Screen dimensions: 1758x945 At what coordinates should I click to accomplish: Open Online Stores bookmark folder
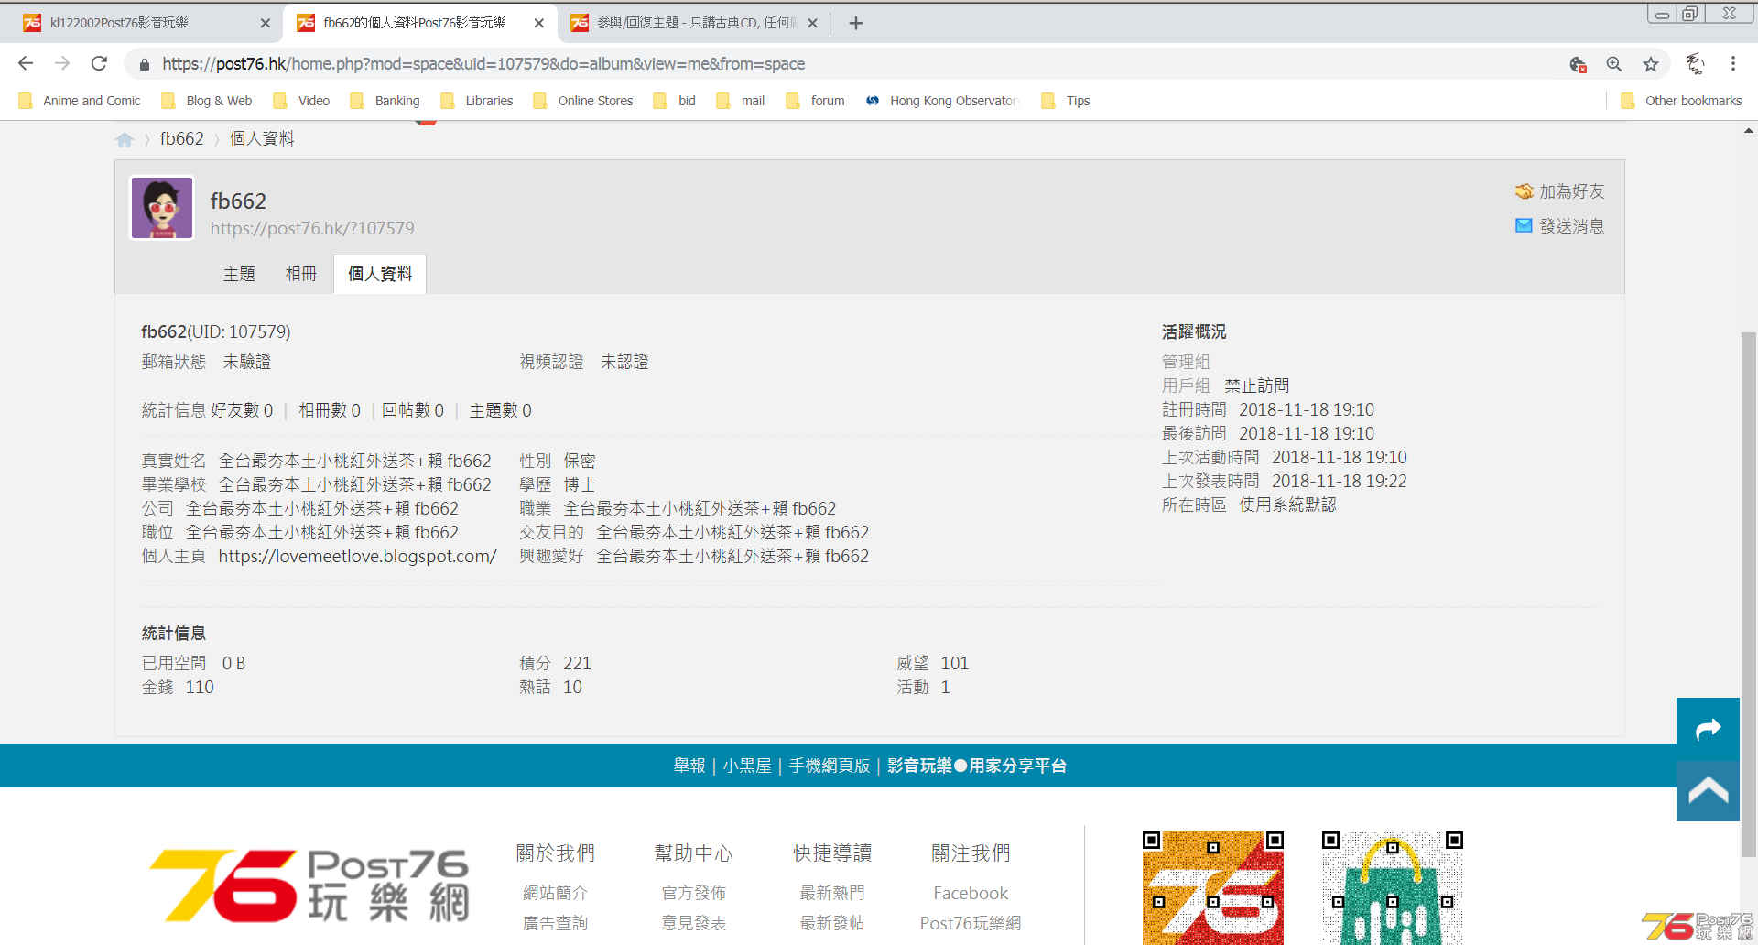point(582,101)
